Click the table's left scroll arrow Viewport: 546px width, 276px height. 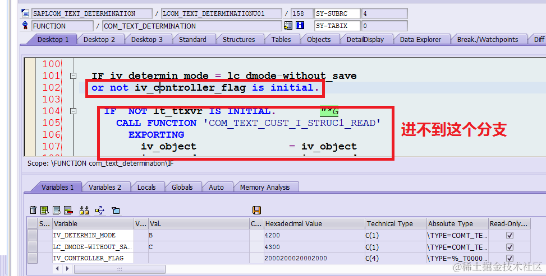click(x=57, y=269)
